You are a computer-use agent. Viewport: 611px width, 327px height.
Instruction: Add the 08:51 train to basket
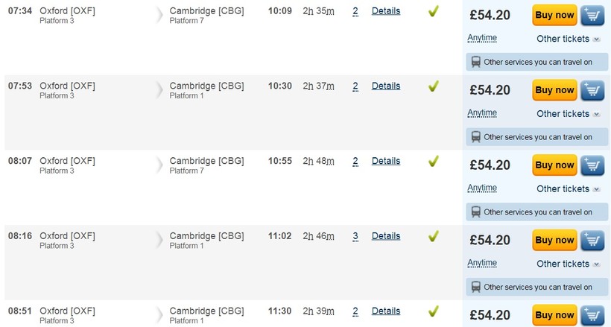pos(592,315)
